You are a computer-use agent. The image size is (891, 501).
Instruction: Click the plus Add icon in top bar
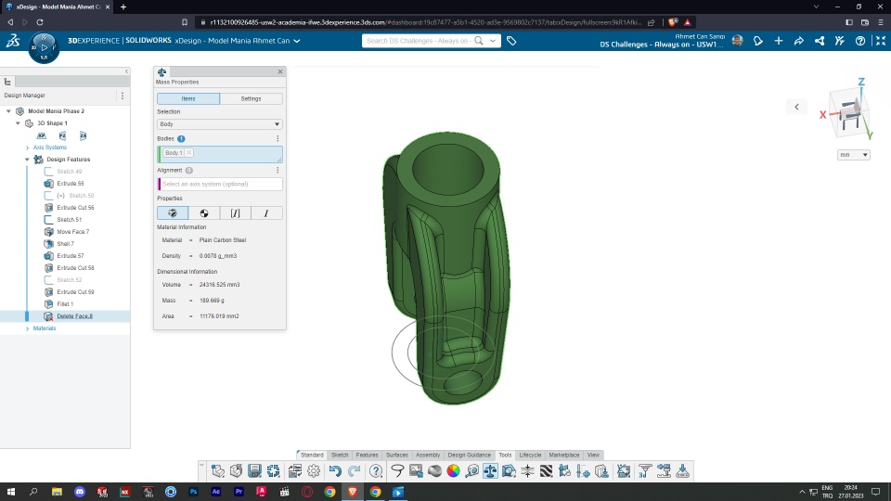(x=778, y=41)
